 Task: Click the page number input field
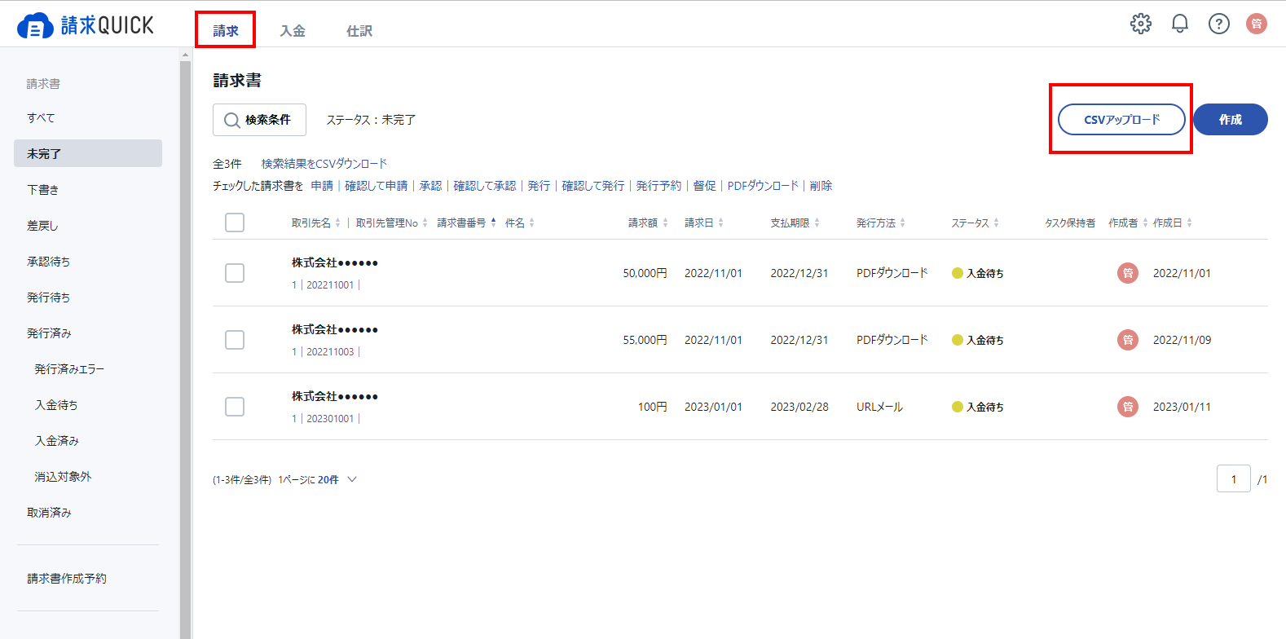coord(1233,478)
